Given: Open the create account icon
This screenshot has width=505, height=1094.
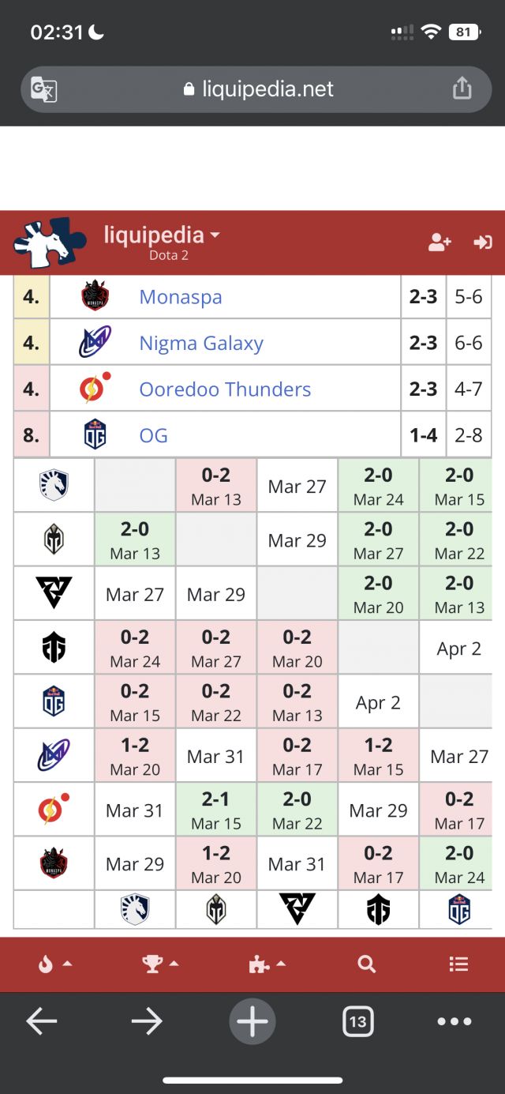Looking at the screenshot, I should click(x=440, y=242).
